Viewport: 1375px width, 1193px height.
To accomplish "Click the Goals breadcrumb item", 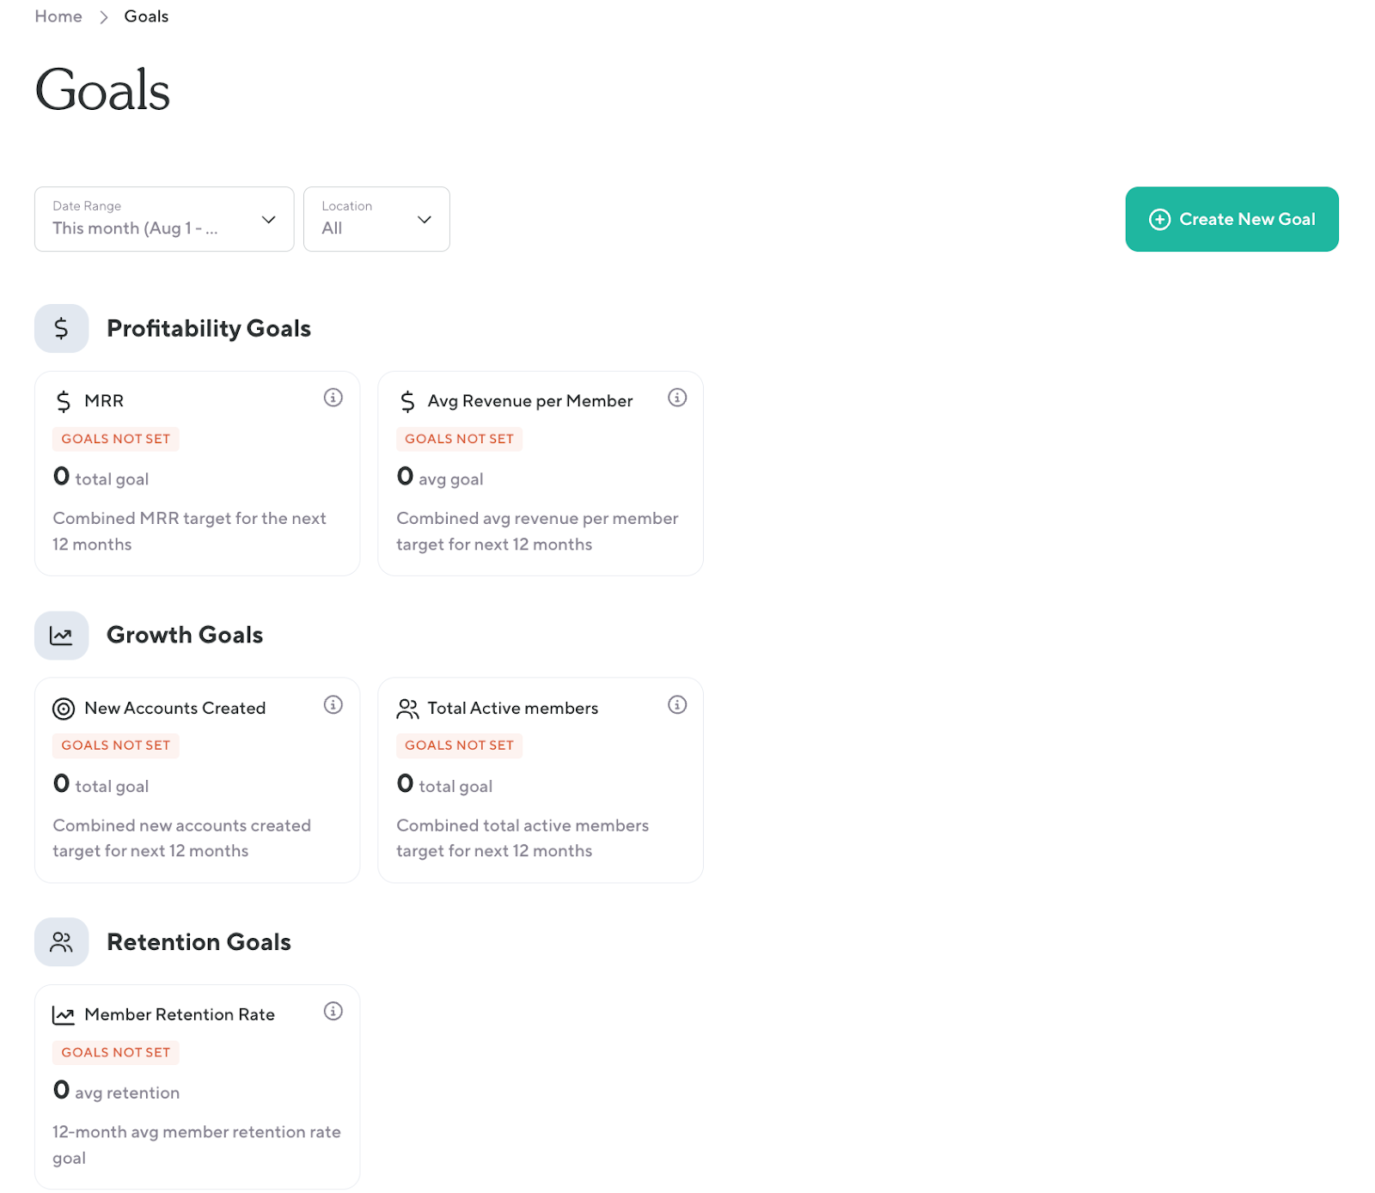I will [x=146, y=16].
